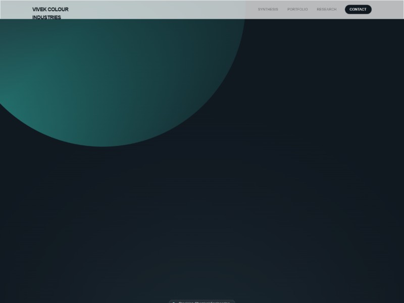Select Synthesis in the top navigation
Screen dimensions: 404x303
tap(268, 10)
